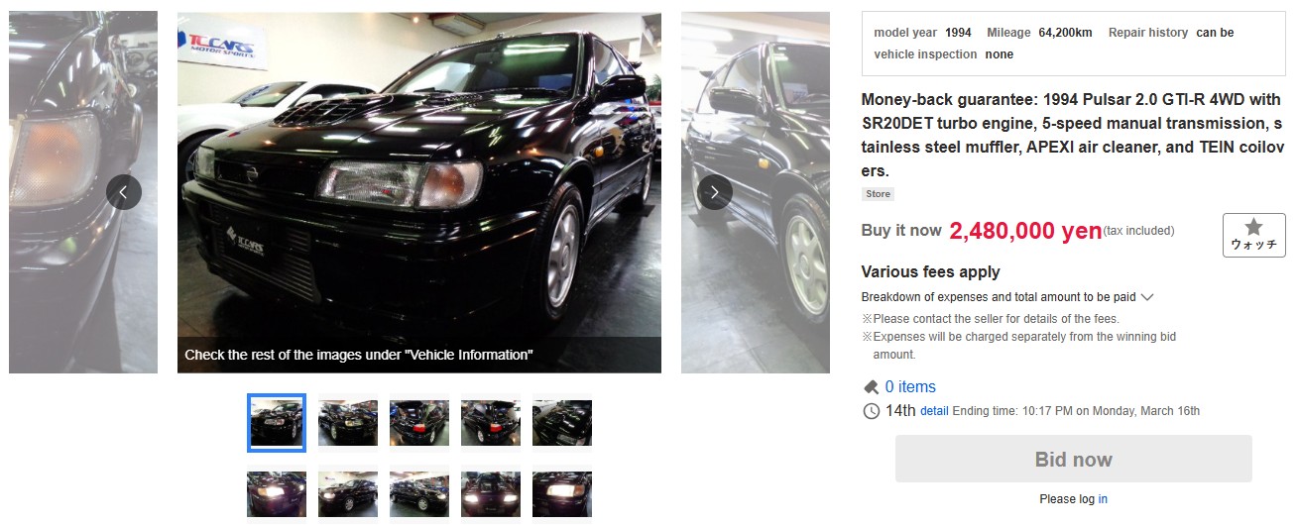Click the partially shown right side image
1298x526 pixels.
[x=756, y=192]
